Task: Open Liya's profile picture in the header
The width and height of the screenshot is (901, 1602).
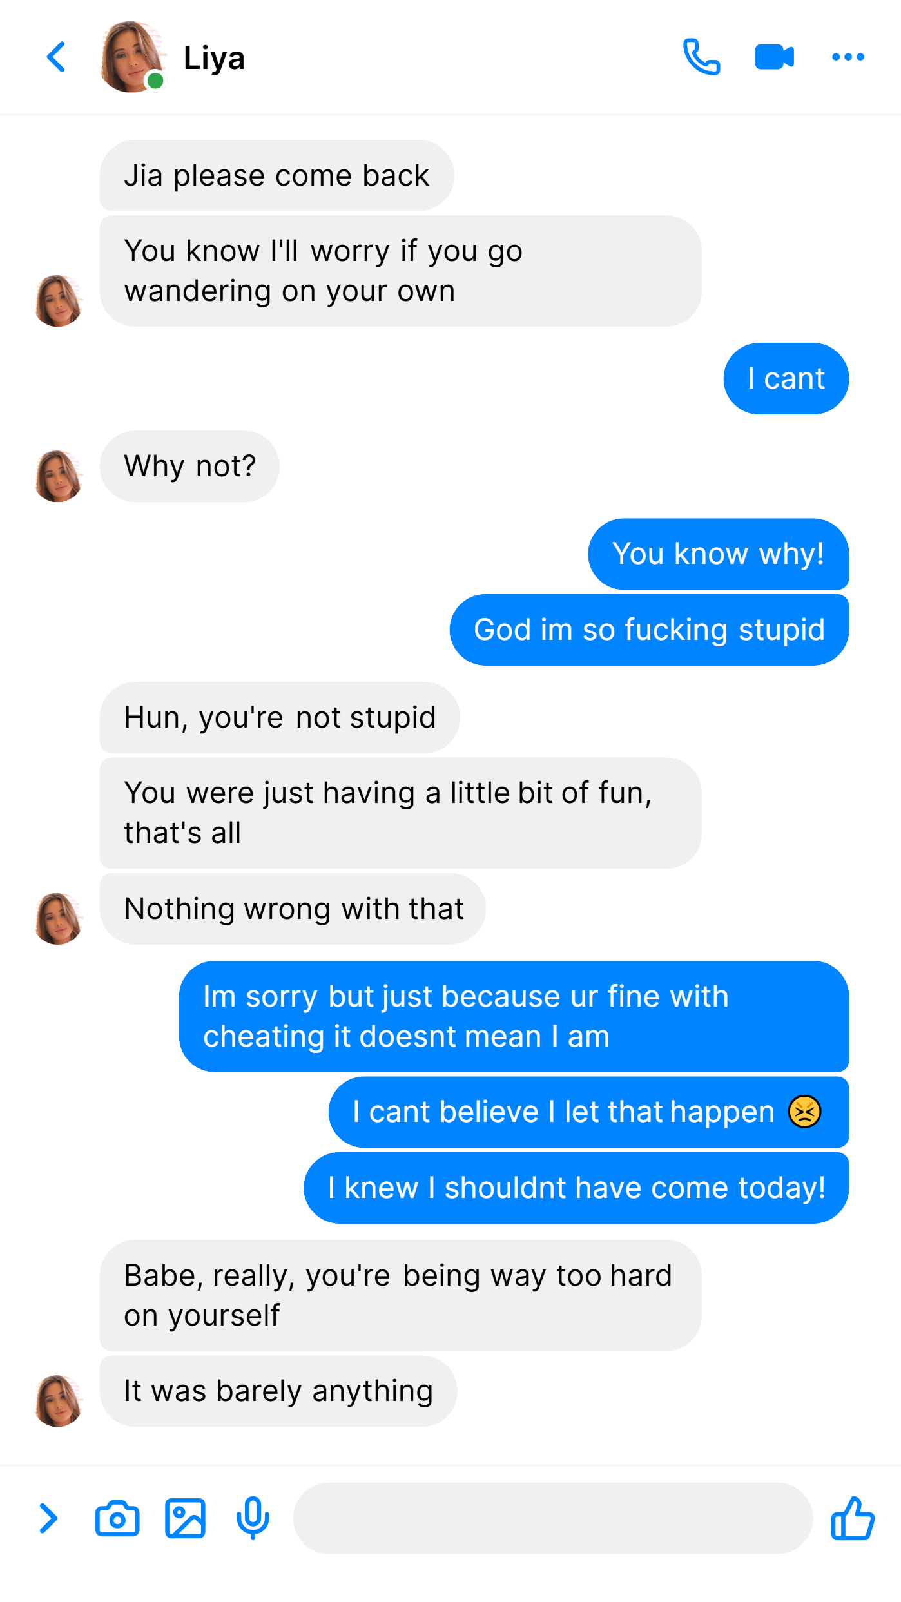Action: coord(132,57)
